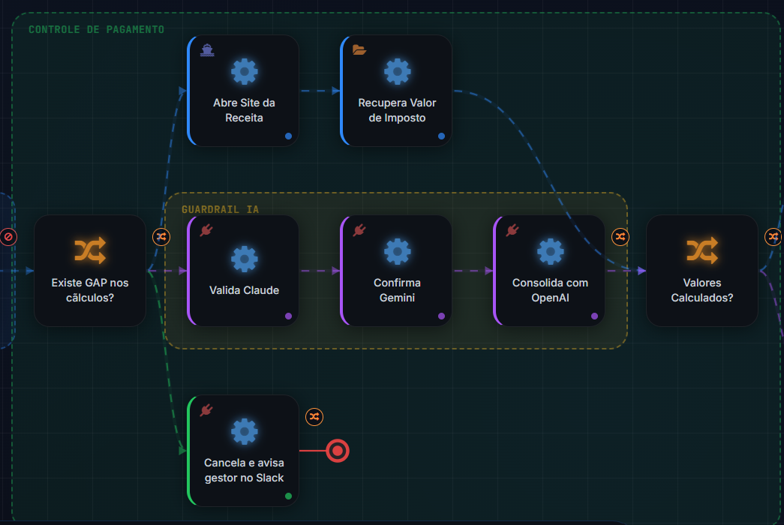Select the "Consolida com OpenAI" label
784x525 pixels.
coord(551,290)
